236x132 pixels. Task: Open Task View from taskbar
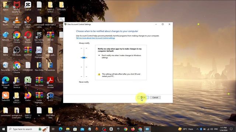click(x=53, y=129)
